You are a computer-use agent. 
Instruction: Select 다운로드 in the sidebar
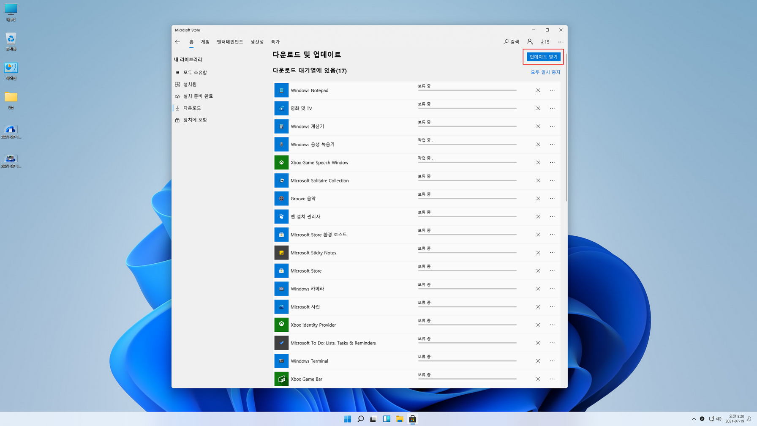pos(192,108)
